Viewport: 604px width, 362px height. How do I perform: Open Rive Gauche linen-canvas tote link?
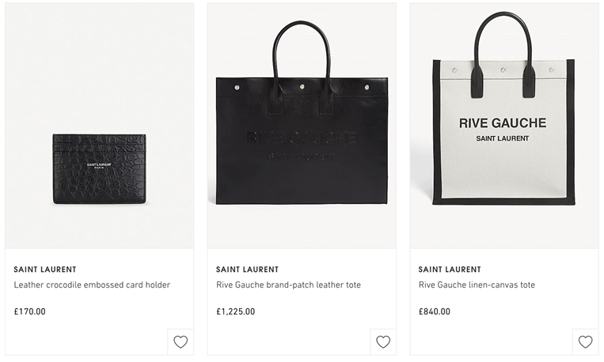tap(477, 285)
